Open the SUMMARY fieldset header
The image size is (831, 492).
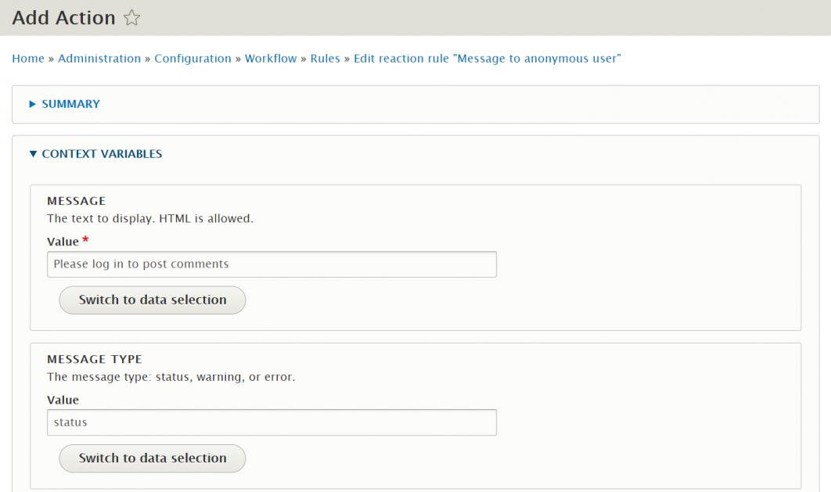pyautogui.click(x=70, y=103)
